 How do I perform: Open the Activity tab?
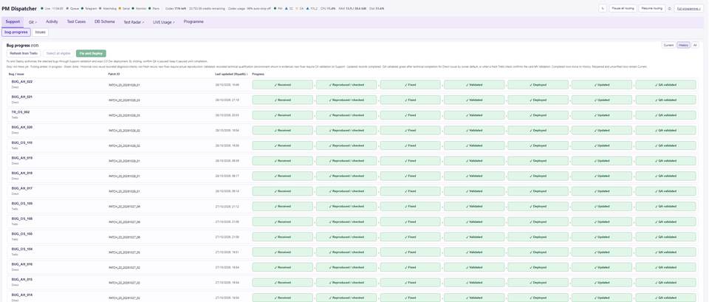(52, 21)
